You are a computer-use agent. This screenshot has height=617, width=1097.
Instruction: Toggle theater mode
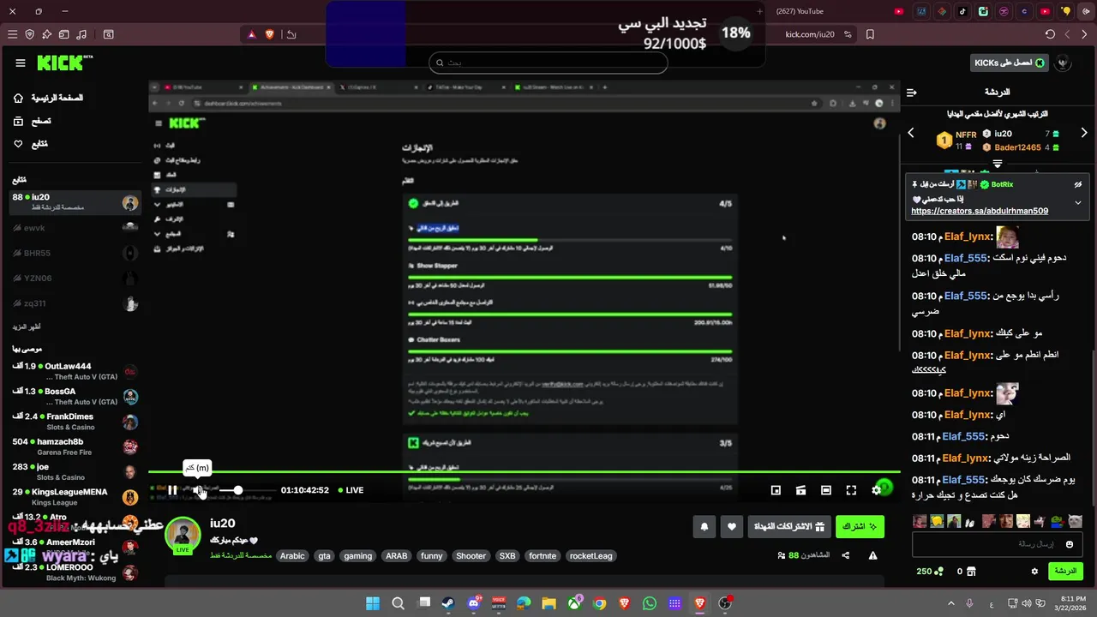pos(825,490)
